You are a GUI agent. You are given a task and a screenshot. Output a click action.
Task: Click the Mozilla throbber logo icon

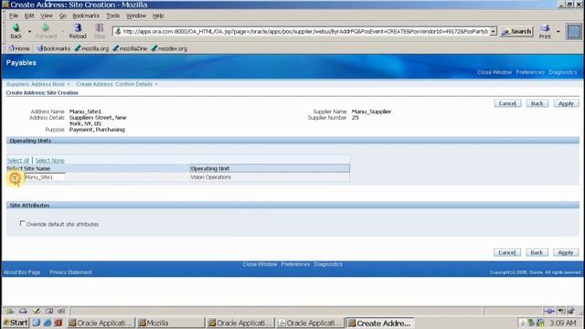point(574,31)
